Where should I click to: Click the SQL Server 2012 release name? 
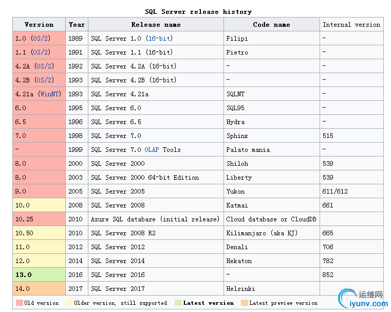pyautogui.click(x=118, y=247)
